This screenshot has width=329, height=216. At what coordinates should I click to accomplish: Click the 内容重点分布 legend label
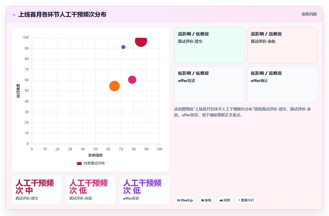point(94,163)
